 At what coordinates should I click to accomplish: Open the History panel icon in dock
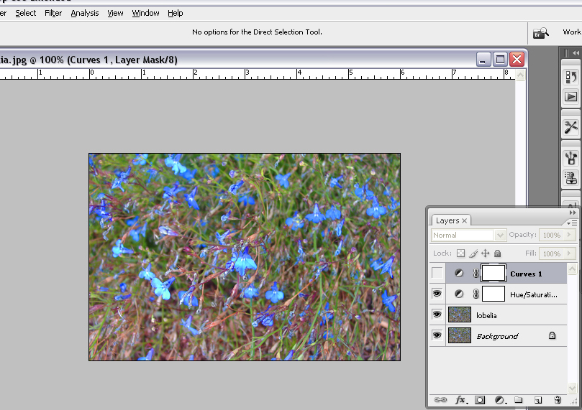pos(571,77)
